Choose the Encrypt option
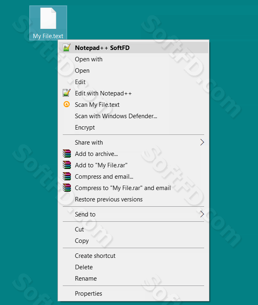This screenshot has width=258, height=305. pos(134,128)
